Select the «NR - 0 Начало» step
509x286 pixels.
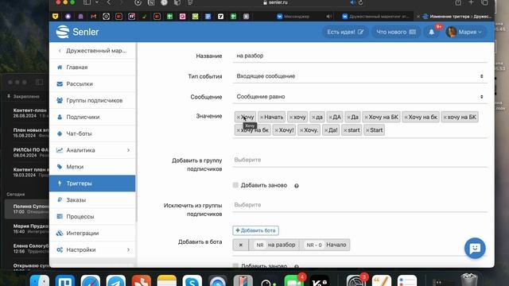(x=325, y=245)
